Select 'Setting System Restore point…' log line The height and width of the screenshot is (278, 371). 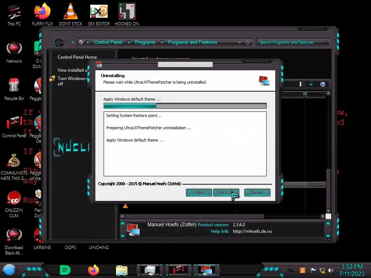(x=134, y=115)
